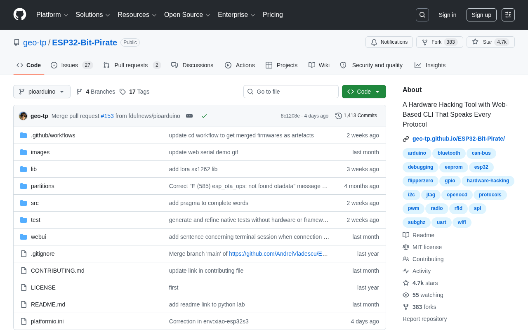Viewport: 528px width, 330px height.
Task: Select the hardware-hacking topic tag
Action: 488,181
